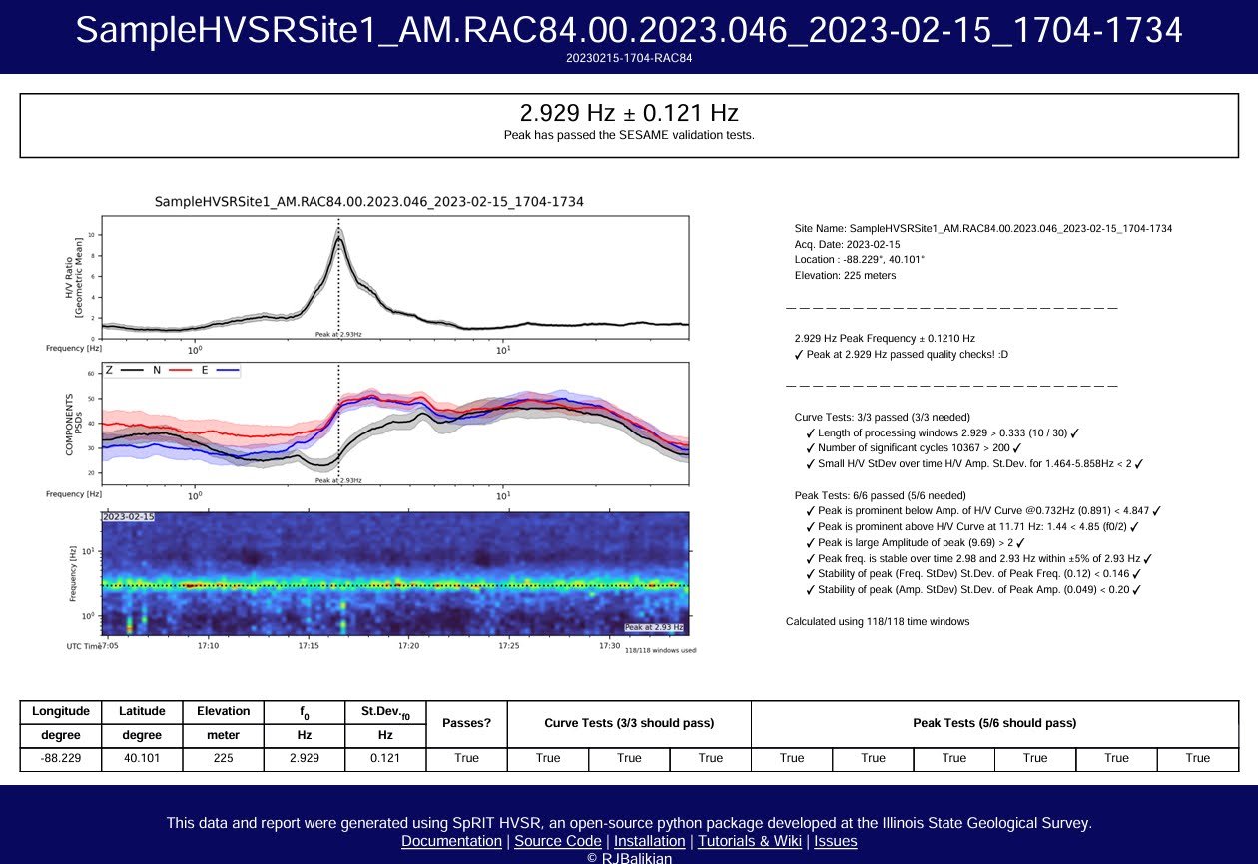Select the 'Passes?' True cell in the table

pyautogui.click(x=465, y=758)
